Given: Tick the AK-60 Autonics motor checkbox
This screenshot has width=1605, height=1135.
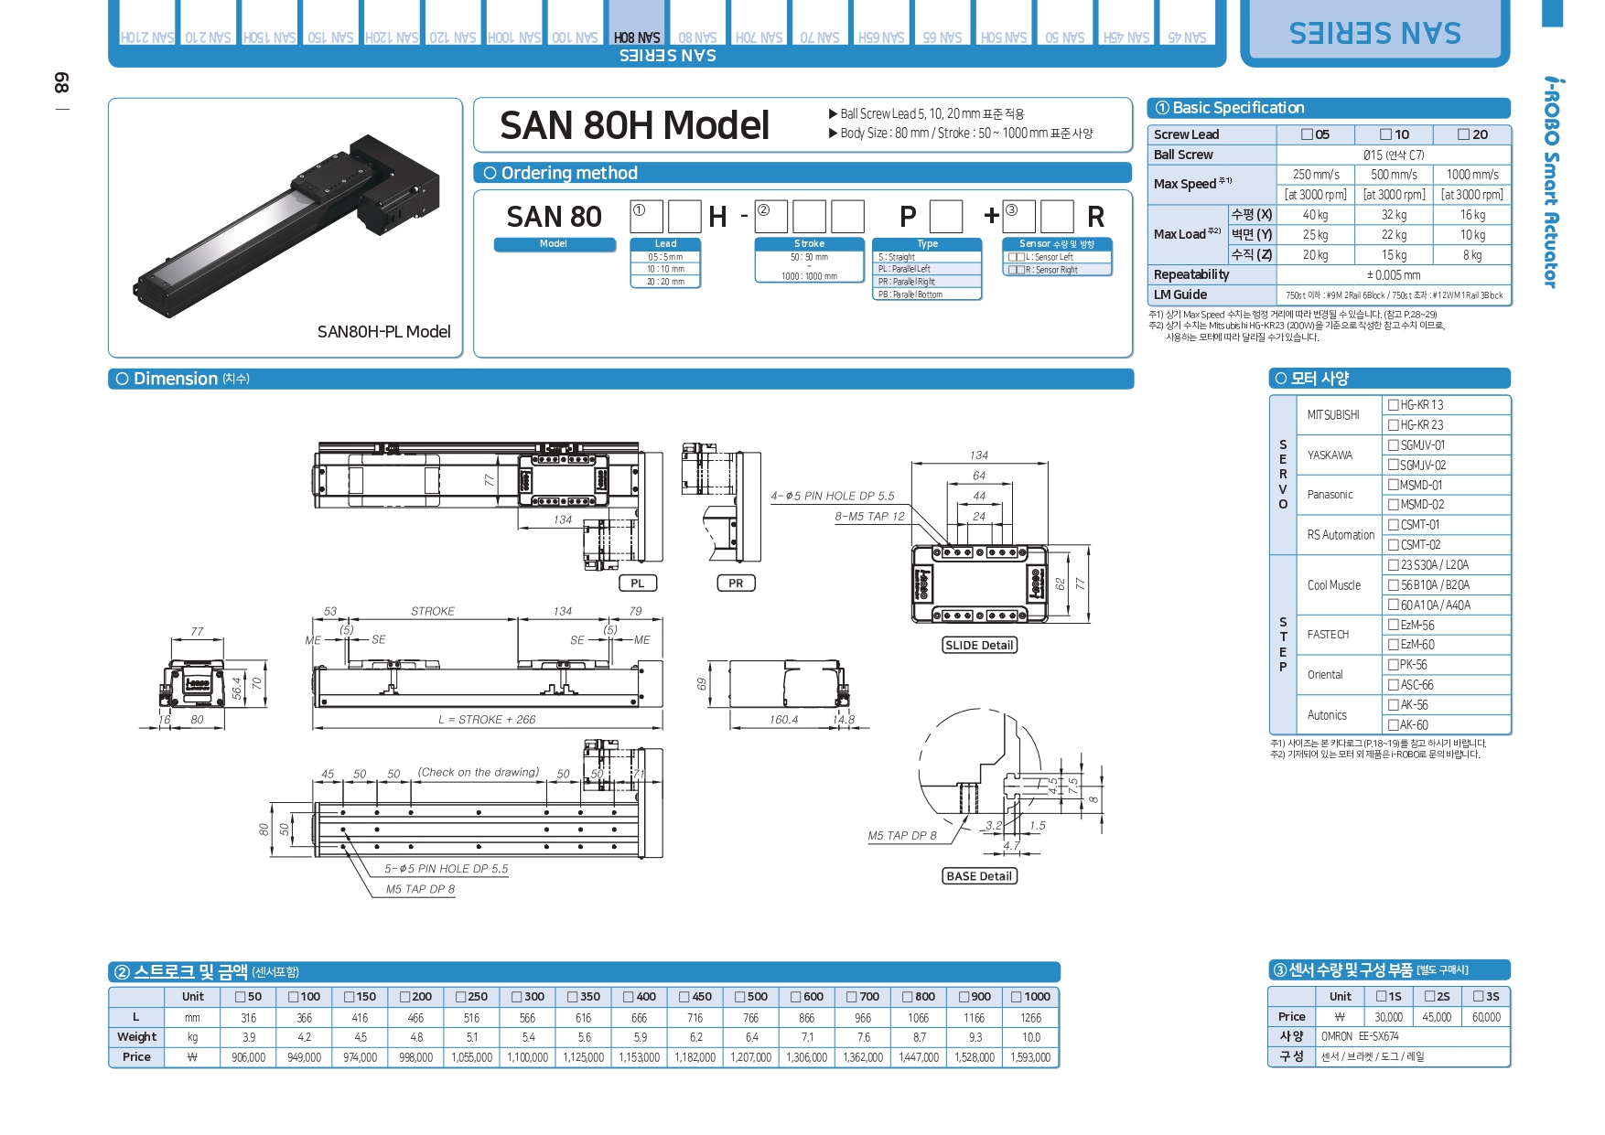Looking at the screenshot, I should pos(1394,724).
